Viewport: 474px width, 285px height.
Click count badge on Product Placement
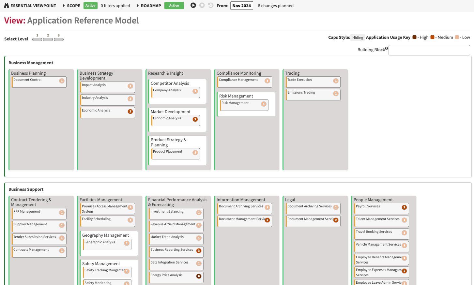(195, 153)
